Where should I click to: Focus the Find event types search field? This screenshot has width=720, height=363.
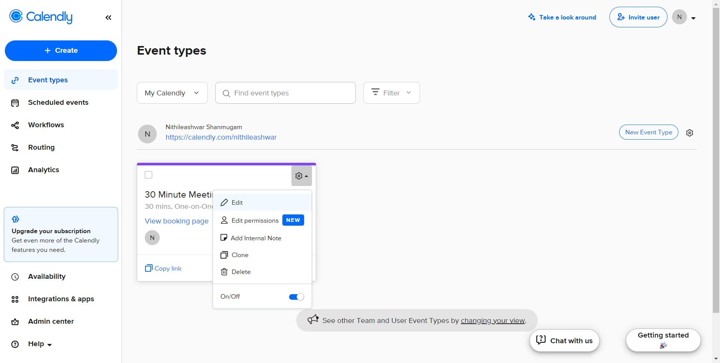pyautogui.click(x=289, y=93)
